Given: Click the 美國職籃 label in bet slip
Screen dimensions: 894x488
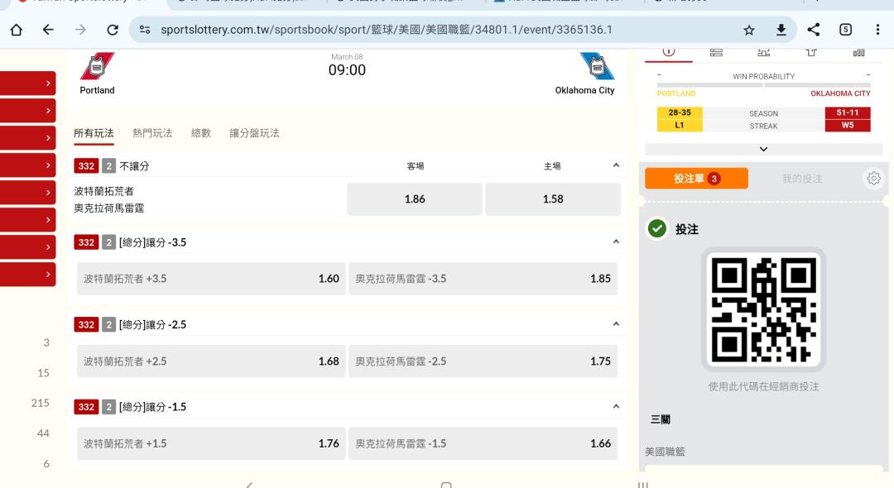Looking at the screenshot, I should tap(665, 452).
